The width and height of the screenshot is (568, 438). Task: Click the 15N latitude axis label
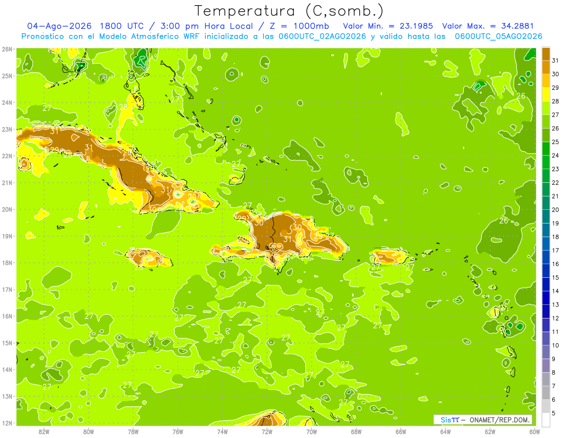tap(7, 343)
